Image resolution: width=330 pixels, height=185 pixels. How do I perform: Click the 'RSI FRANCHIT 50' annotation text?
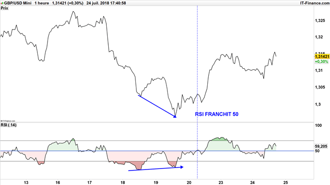pos(216,114)
